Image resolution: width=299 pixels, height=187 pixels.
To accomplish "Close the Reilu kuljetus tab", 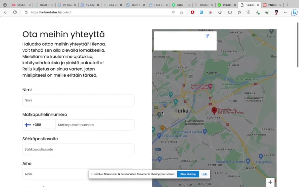I will point(258,5).
